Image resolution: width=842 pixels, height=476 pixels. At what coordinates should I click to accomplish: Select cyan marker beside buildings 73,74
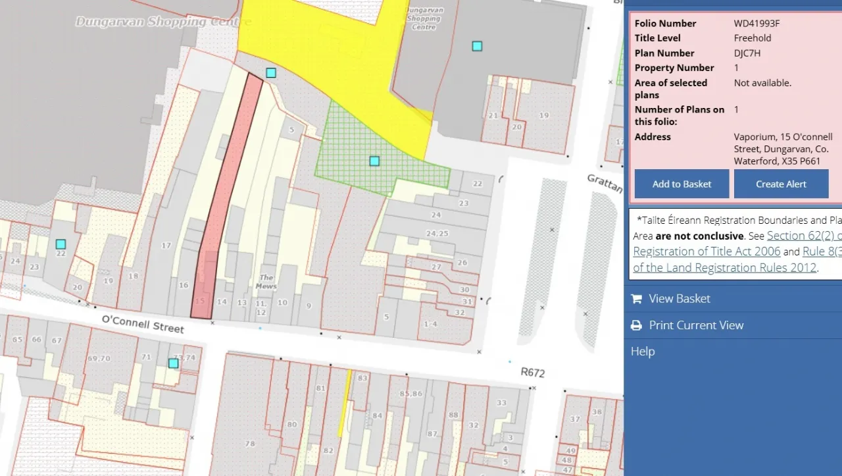(x=173, y=363)
